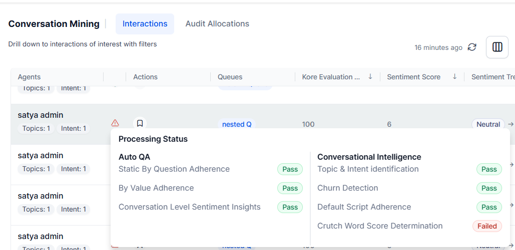Click Intent: 1 chip in highlighted row

pyautogui.click(x=73, y=129)
